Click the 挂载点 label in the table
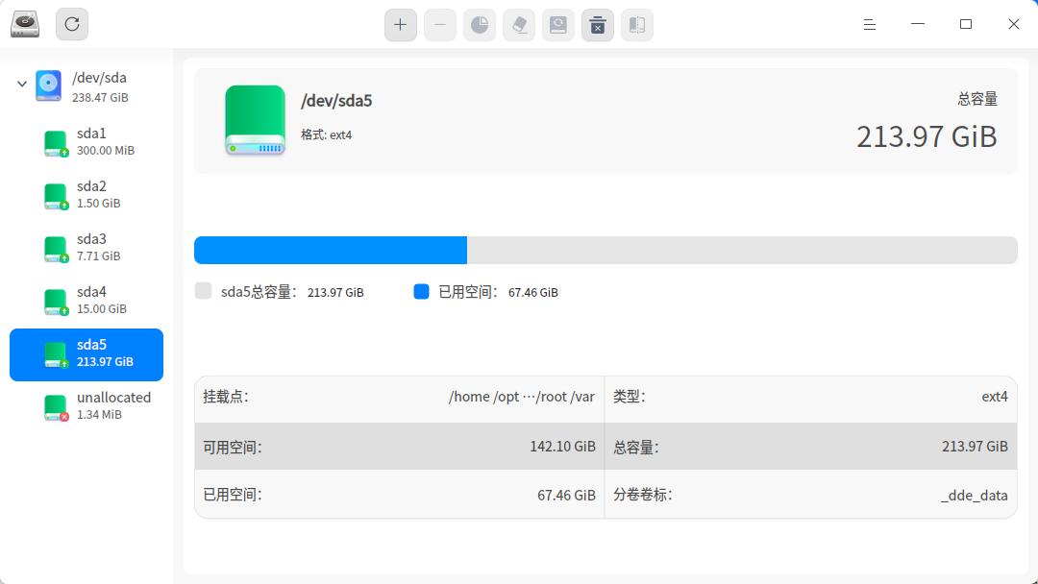The width and height of the screenshot is (1038, 584). point(226,397)
